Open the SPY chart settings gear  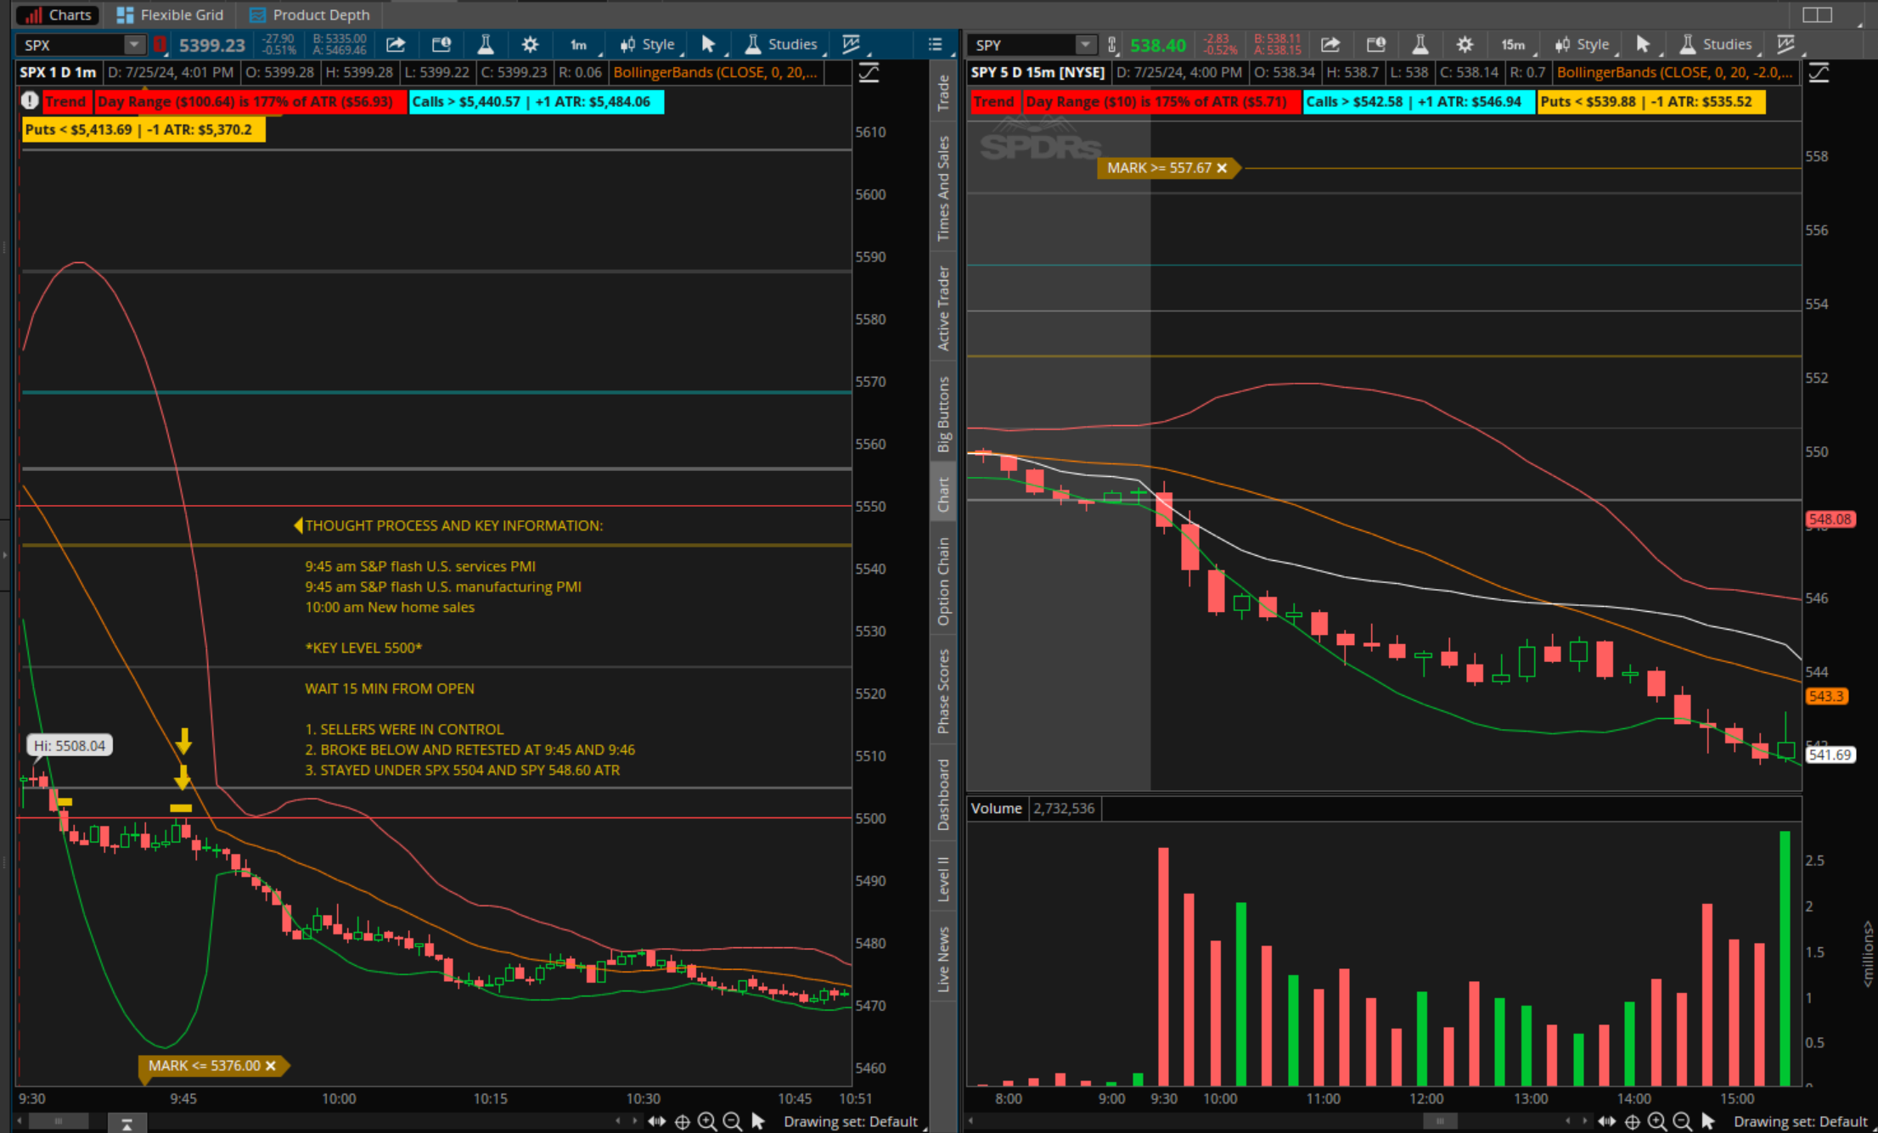pos(1465,44)
